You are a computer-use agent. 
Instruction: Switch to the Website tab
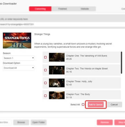(x=85, y=9)
